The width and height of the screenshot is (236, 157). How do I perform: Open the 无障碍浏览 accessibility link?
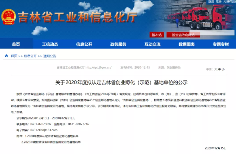tap(229, 2)
